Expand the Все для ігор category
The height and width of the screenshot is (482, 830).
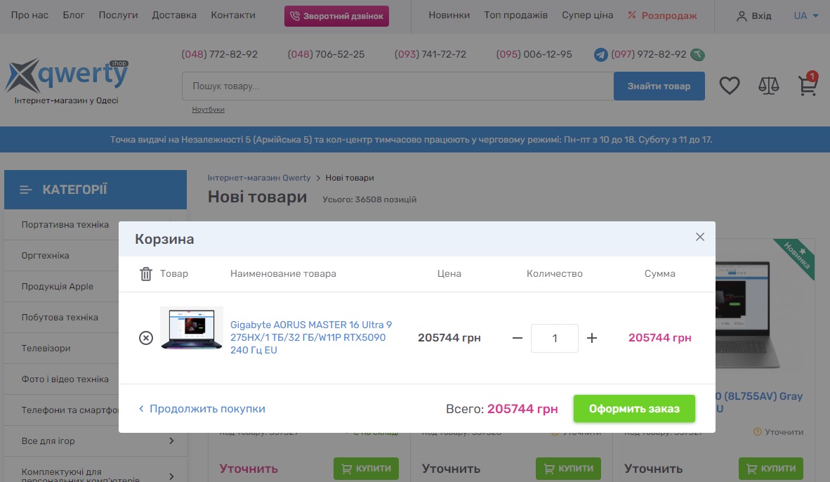click(x=171, y=441)
